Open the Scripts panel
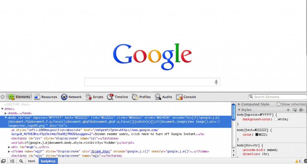This screenshot has width=307, height=164. click(x=94, y=97)
